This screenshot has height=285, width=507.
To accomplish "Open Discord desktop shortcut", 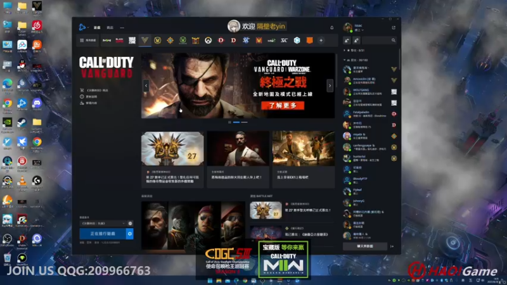I will click(x=37, y=104).
